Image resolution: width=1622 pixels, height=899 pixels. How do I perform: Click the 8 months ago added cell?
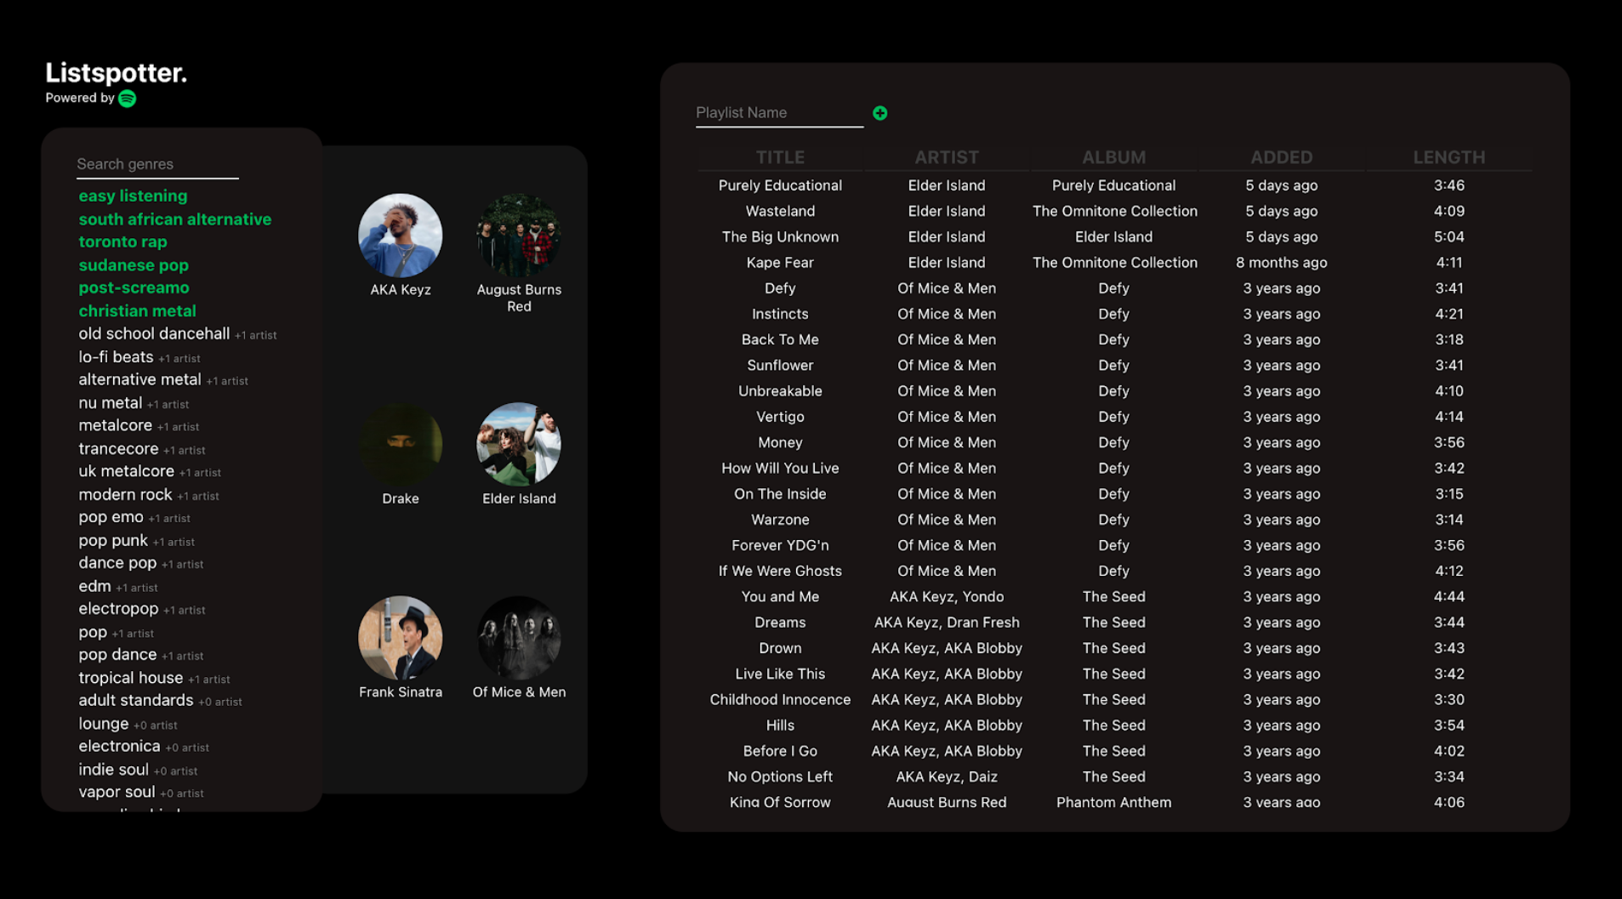tap(1281, 263)
